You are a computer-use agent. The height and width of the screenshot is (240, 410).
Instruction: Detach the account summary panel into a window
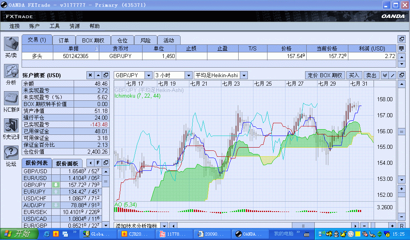pyautogui.click(x=106, y=75)
